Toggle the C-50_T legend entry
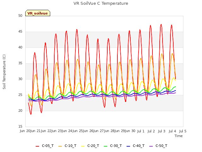The image size is (202, 152). click(158, 146)
